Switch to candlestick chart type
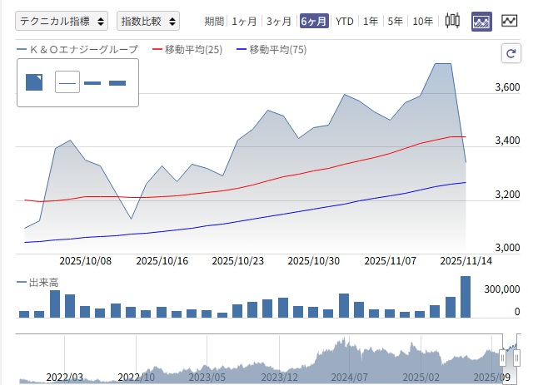 tap(453, 21)
